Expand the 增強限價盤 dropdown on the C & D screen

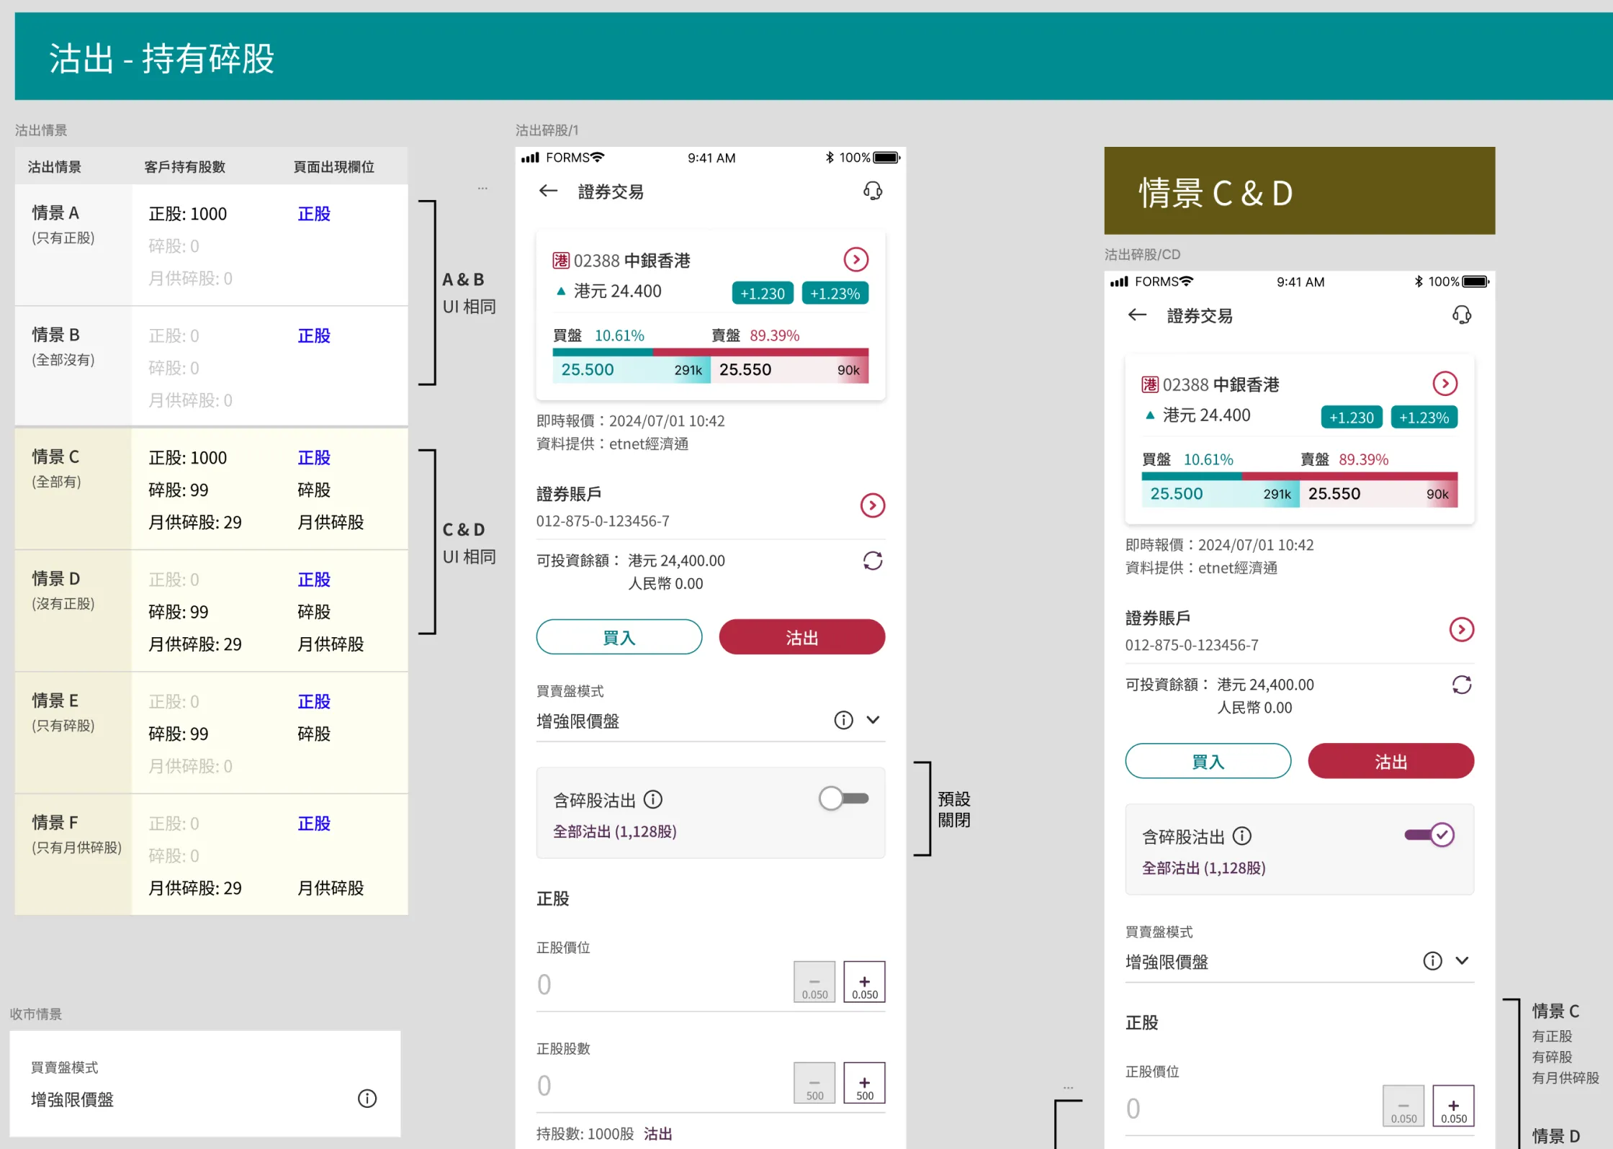pos(1463,960)
